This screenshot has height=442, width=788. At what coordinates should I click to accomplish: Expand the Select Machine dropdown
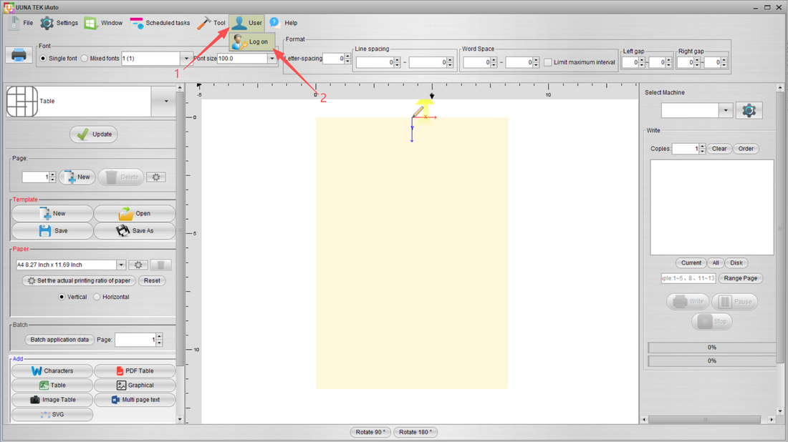(725, 110)
